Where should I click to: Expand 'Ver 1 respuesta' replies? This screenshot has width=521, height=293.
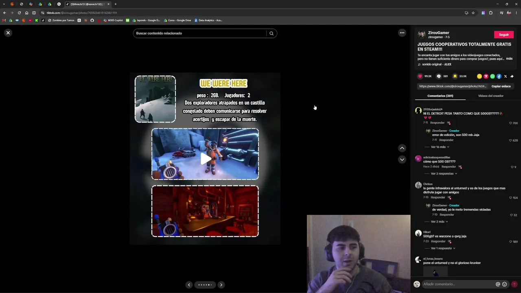(443, 248)
